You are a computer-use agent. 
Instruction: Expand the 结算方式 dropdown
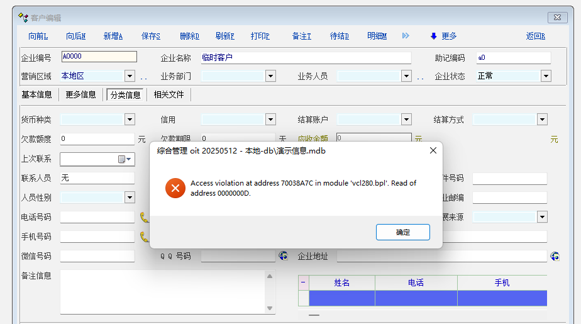541,120
